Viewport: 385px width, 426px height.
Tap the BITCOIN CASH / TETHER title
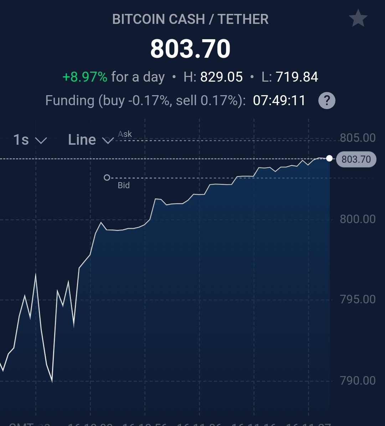190,19
